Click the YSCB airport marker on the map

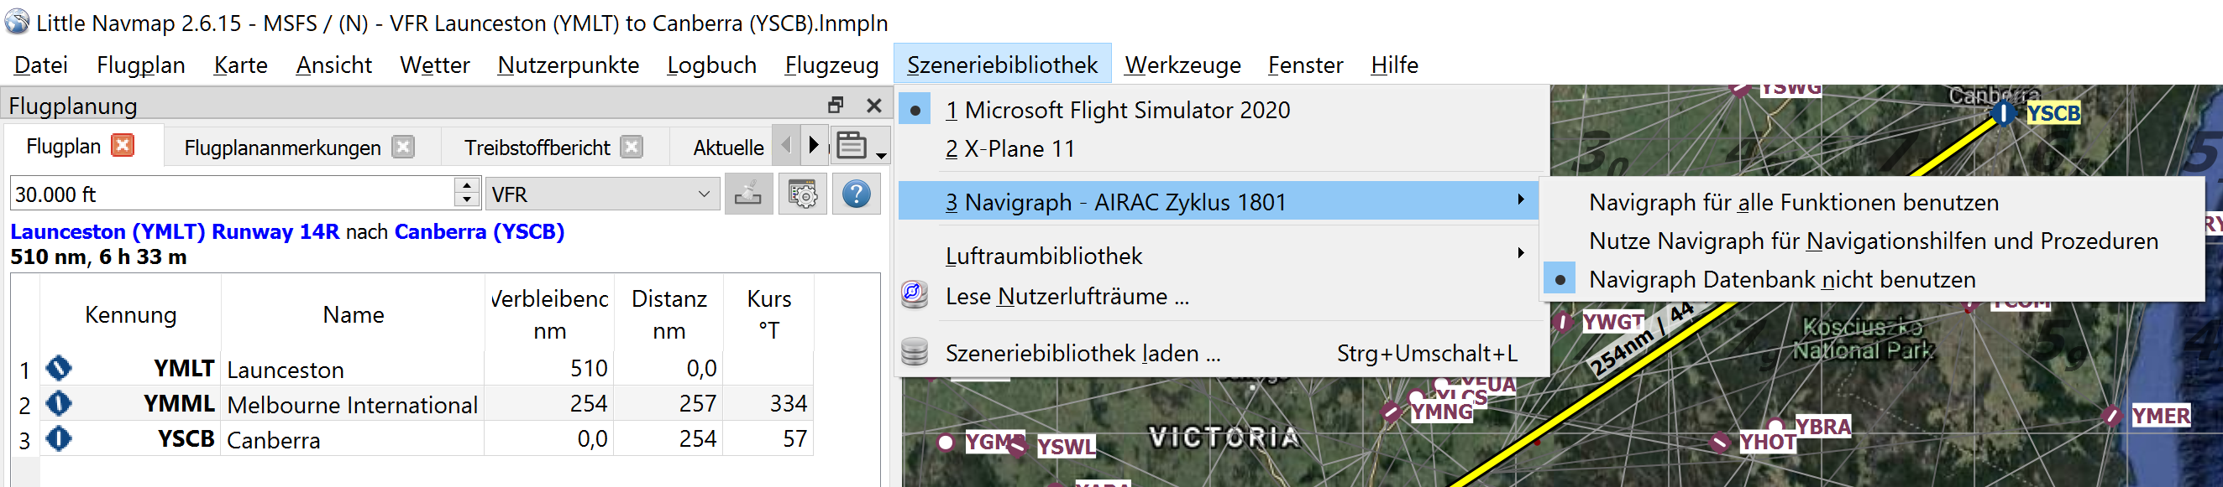coord(2003,113)
